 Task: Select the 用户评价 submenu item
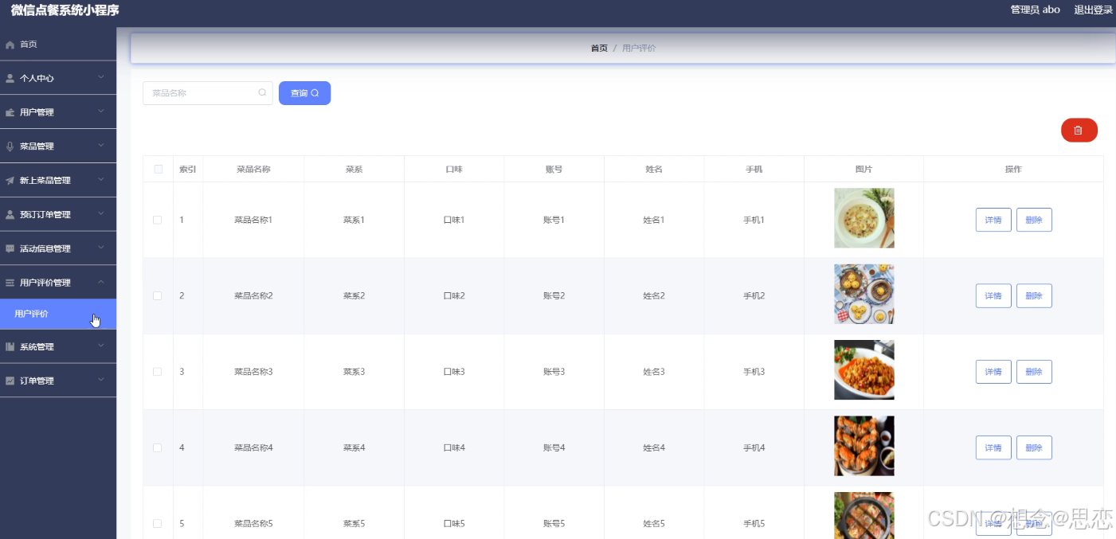click(58, 314)
